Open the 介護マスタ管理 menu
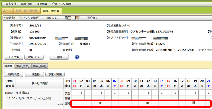Image resolution: width=212 pixels, height=109 pixels. point(61,4)
